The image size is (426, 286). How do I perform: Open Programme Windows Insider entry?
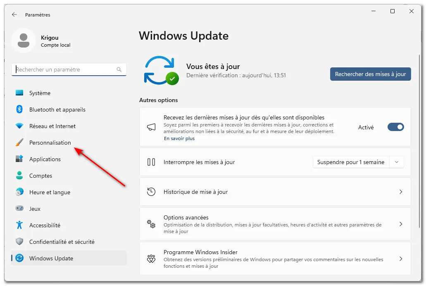(275, 259)
